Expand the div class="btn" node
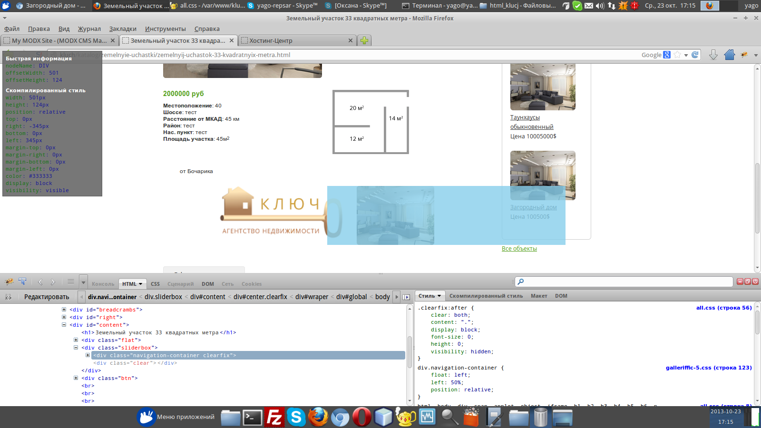The width and height of the screenshot is (761, 428). pos(76,378)
